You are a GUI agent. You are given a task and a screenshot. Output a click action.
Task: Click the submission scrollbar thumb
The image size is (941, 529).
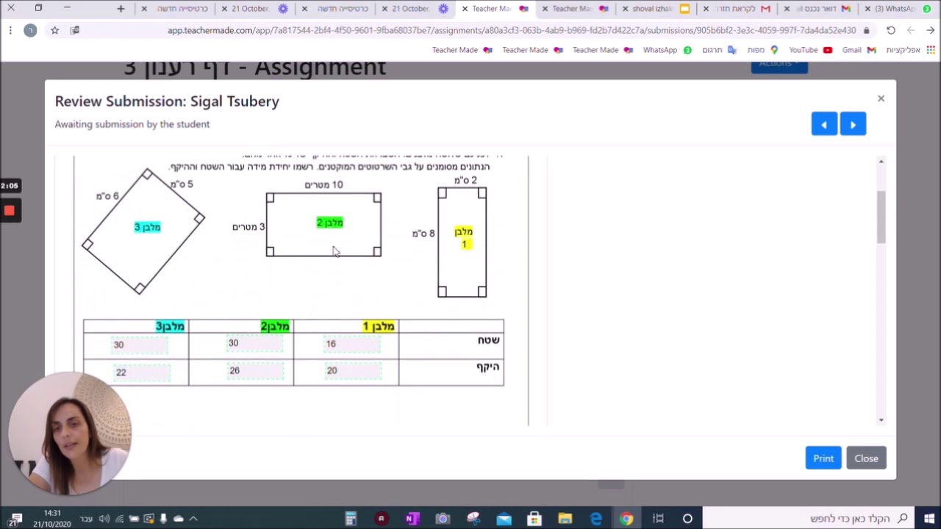pyautogui.click(x=881, y=217)
